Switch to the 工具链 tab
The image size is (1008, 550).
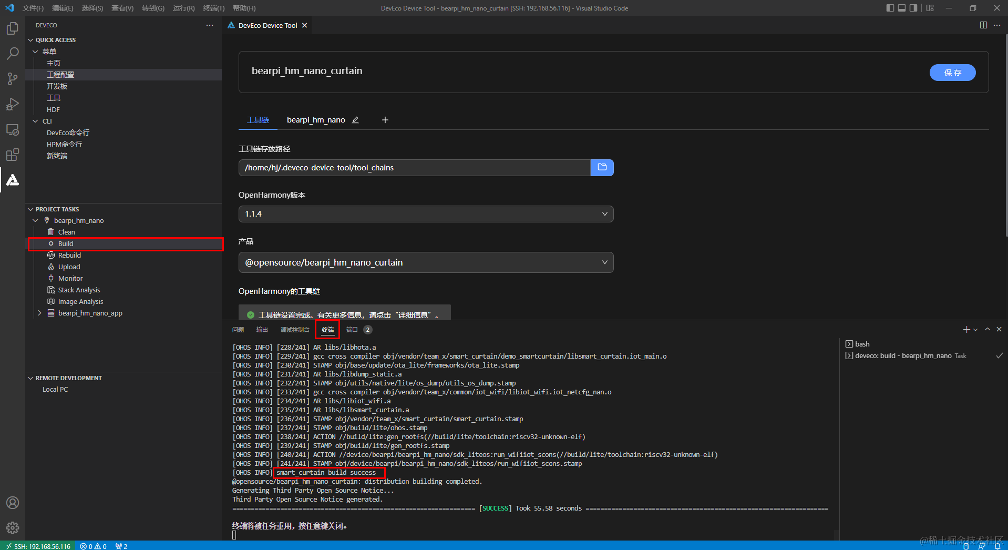click(258, 120)
